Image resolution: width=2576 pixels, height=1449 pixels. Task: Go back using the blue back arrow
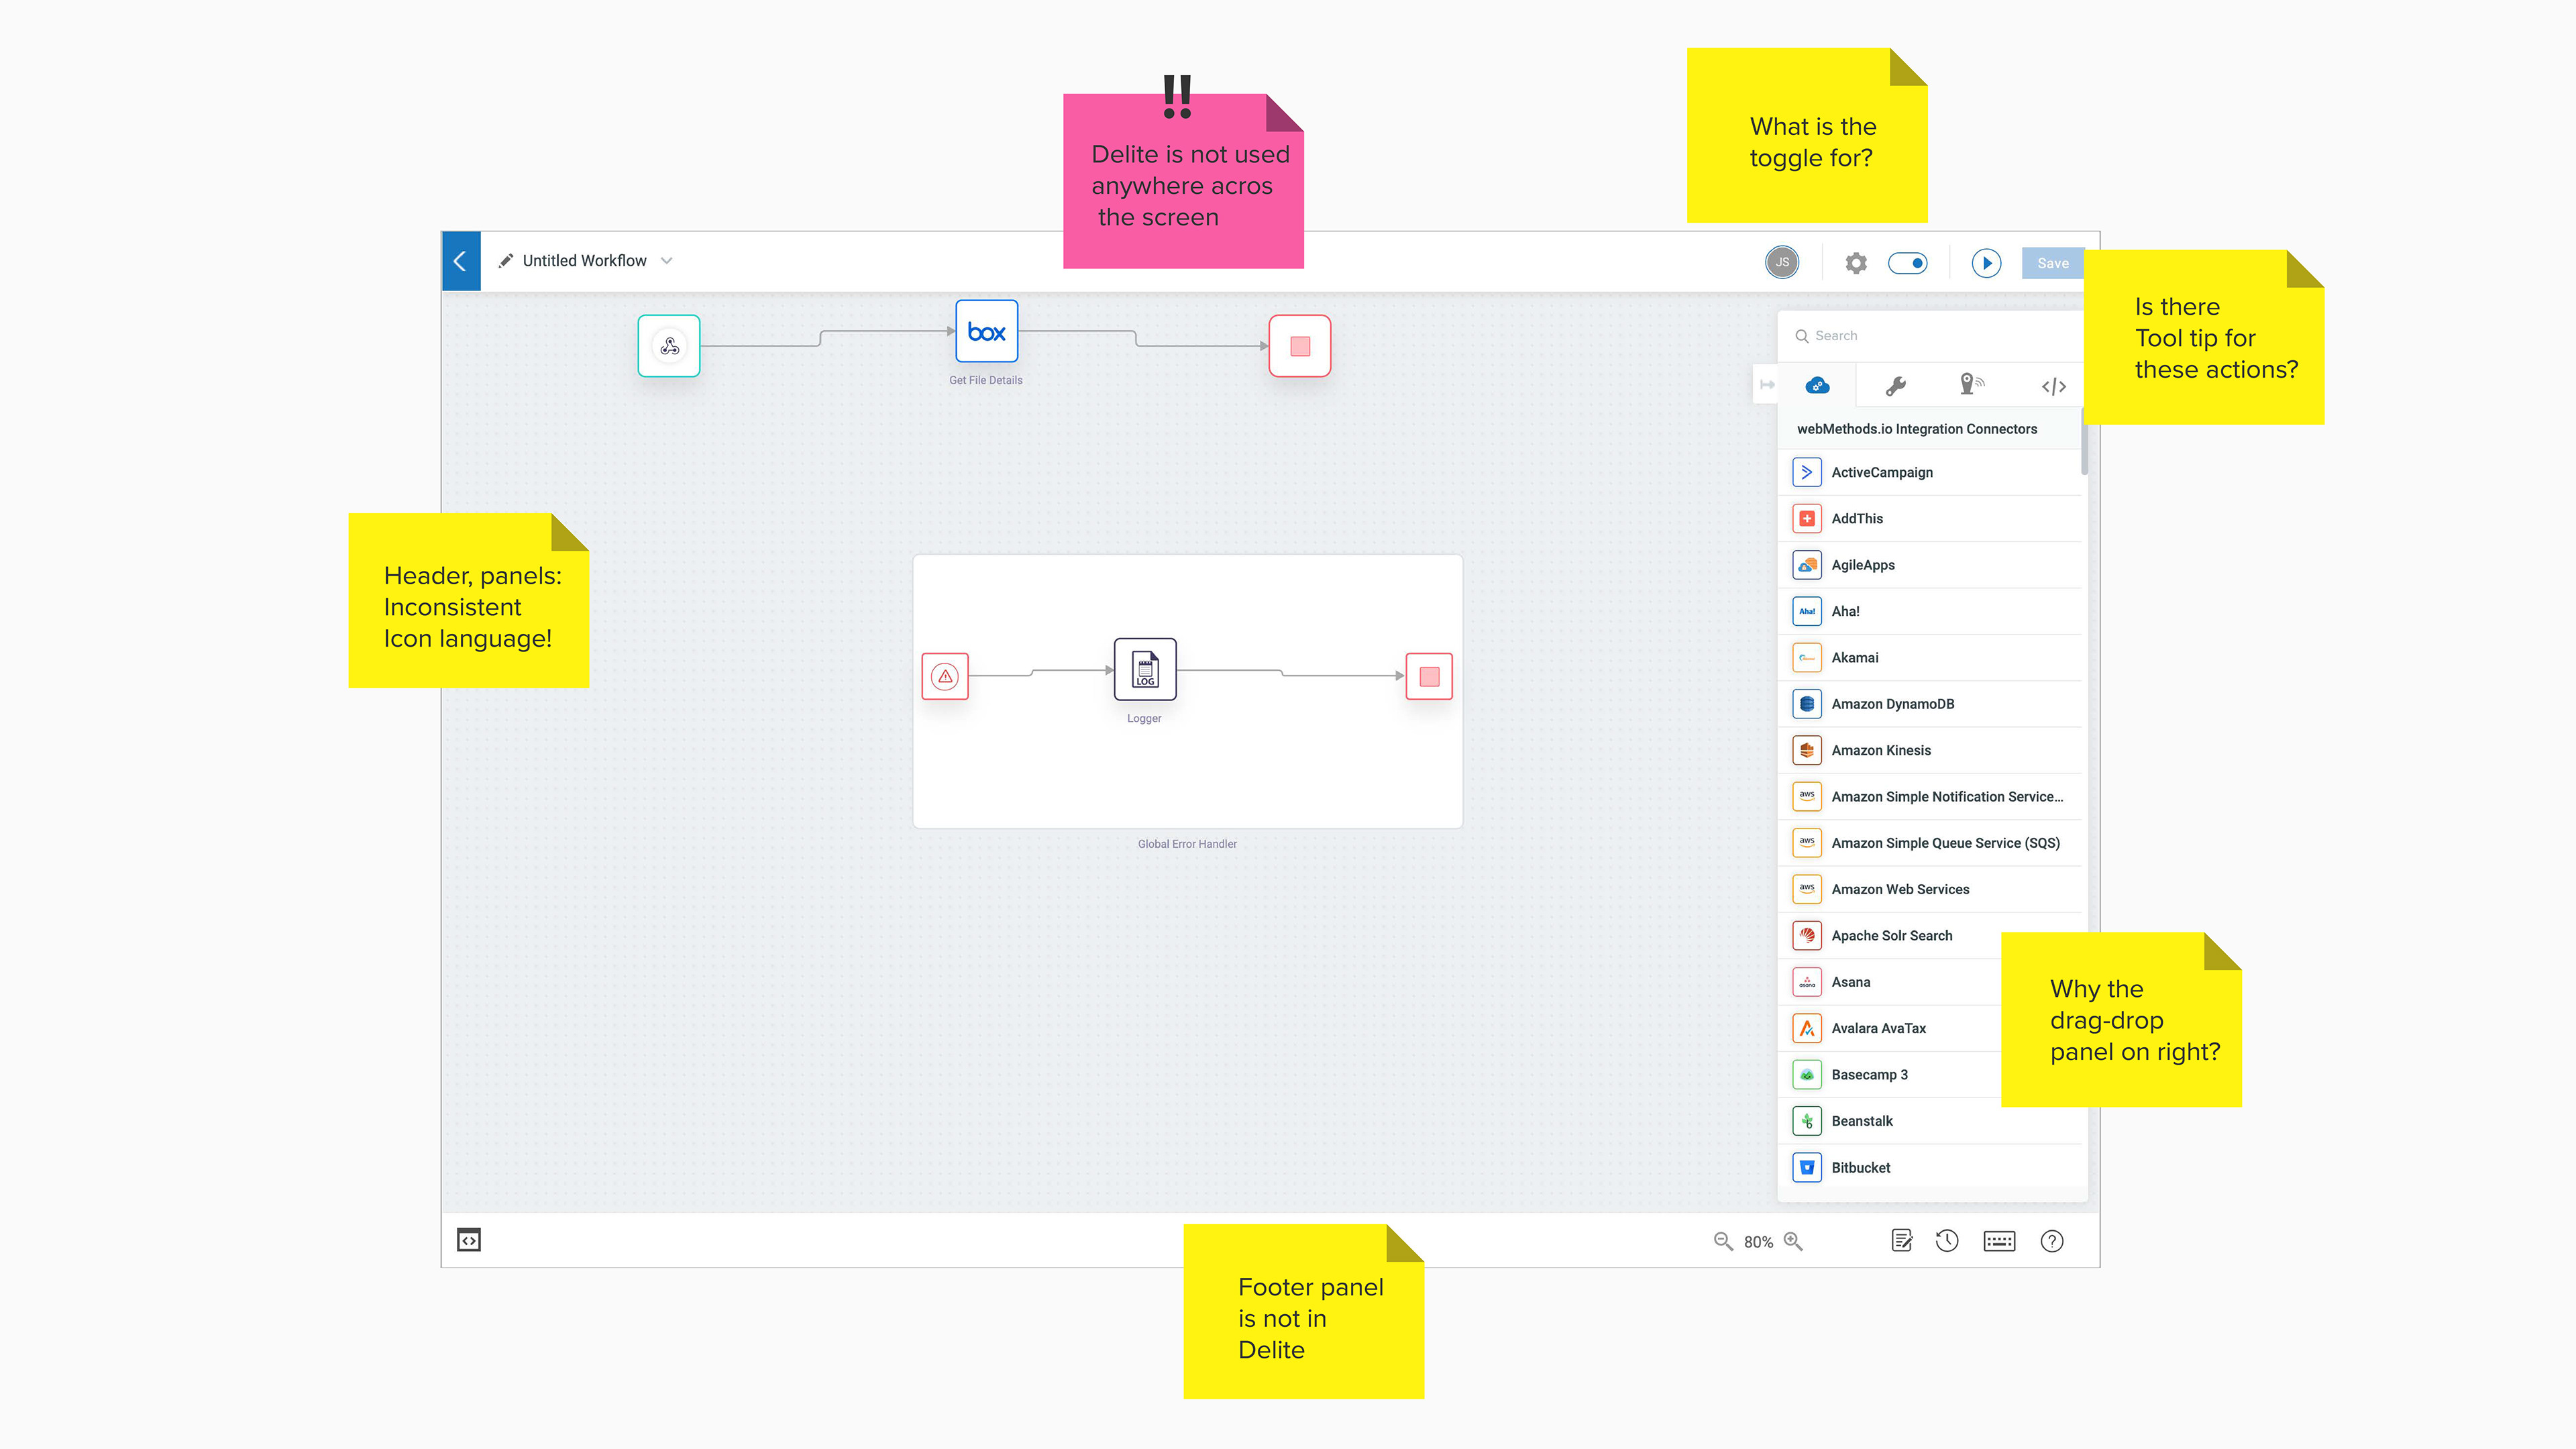coord(460,261)
